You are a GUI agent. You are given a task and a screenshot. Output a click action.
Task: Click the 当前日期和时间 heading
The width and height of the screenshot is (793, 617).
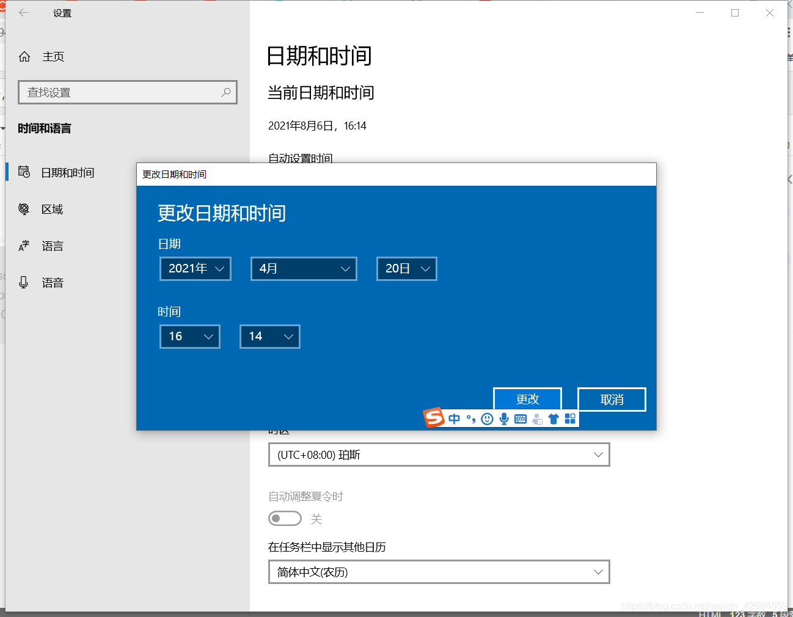321,93
